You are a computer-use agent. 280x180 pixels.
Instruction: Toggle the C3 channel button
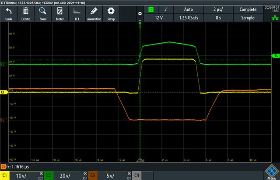point(93,176)
